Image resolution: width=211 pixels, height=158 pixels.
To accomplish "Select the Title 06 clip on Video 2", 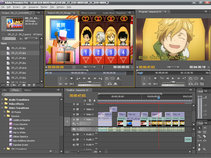I will [x=134, y=114].
